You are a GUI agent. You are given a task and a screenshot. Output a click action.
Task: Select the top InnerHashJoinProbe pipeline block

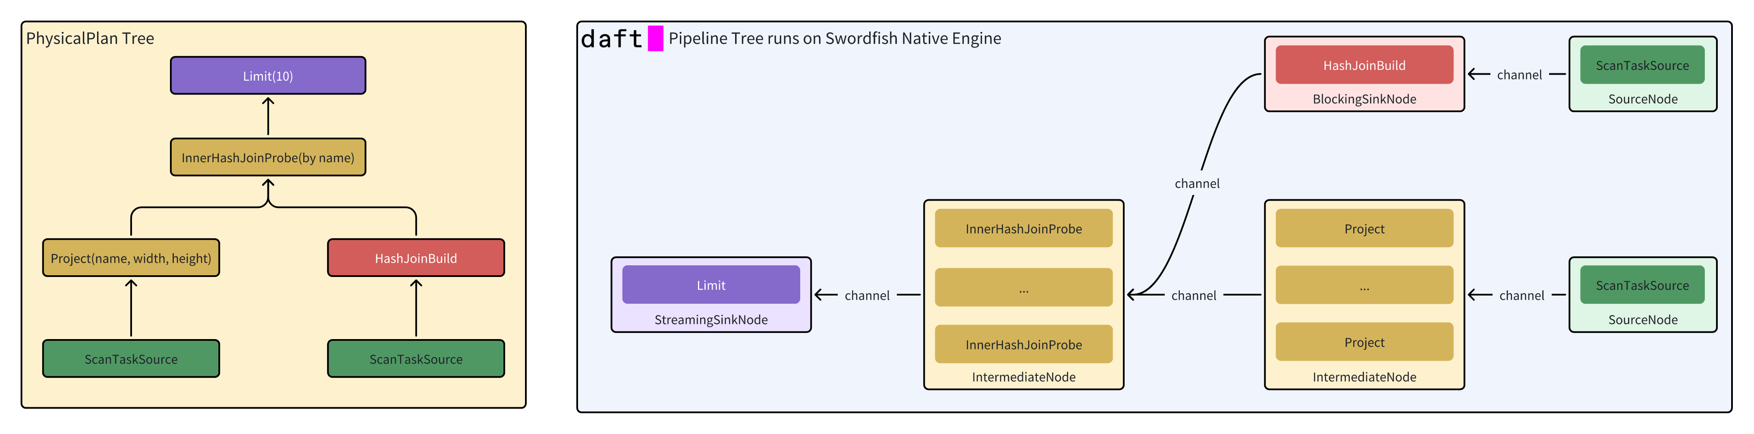(x=1023, y=229)
